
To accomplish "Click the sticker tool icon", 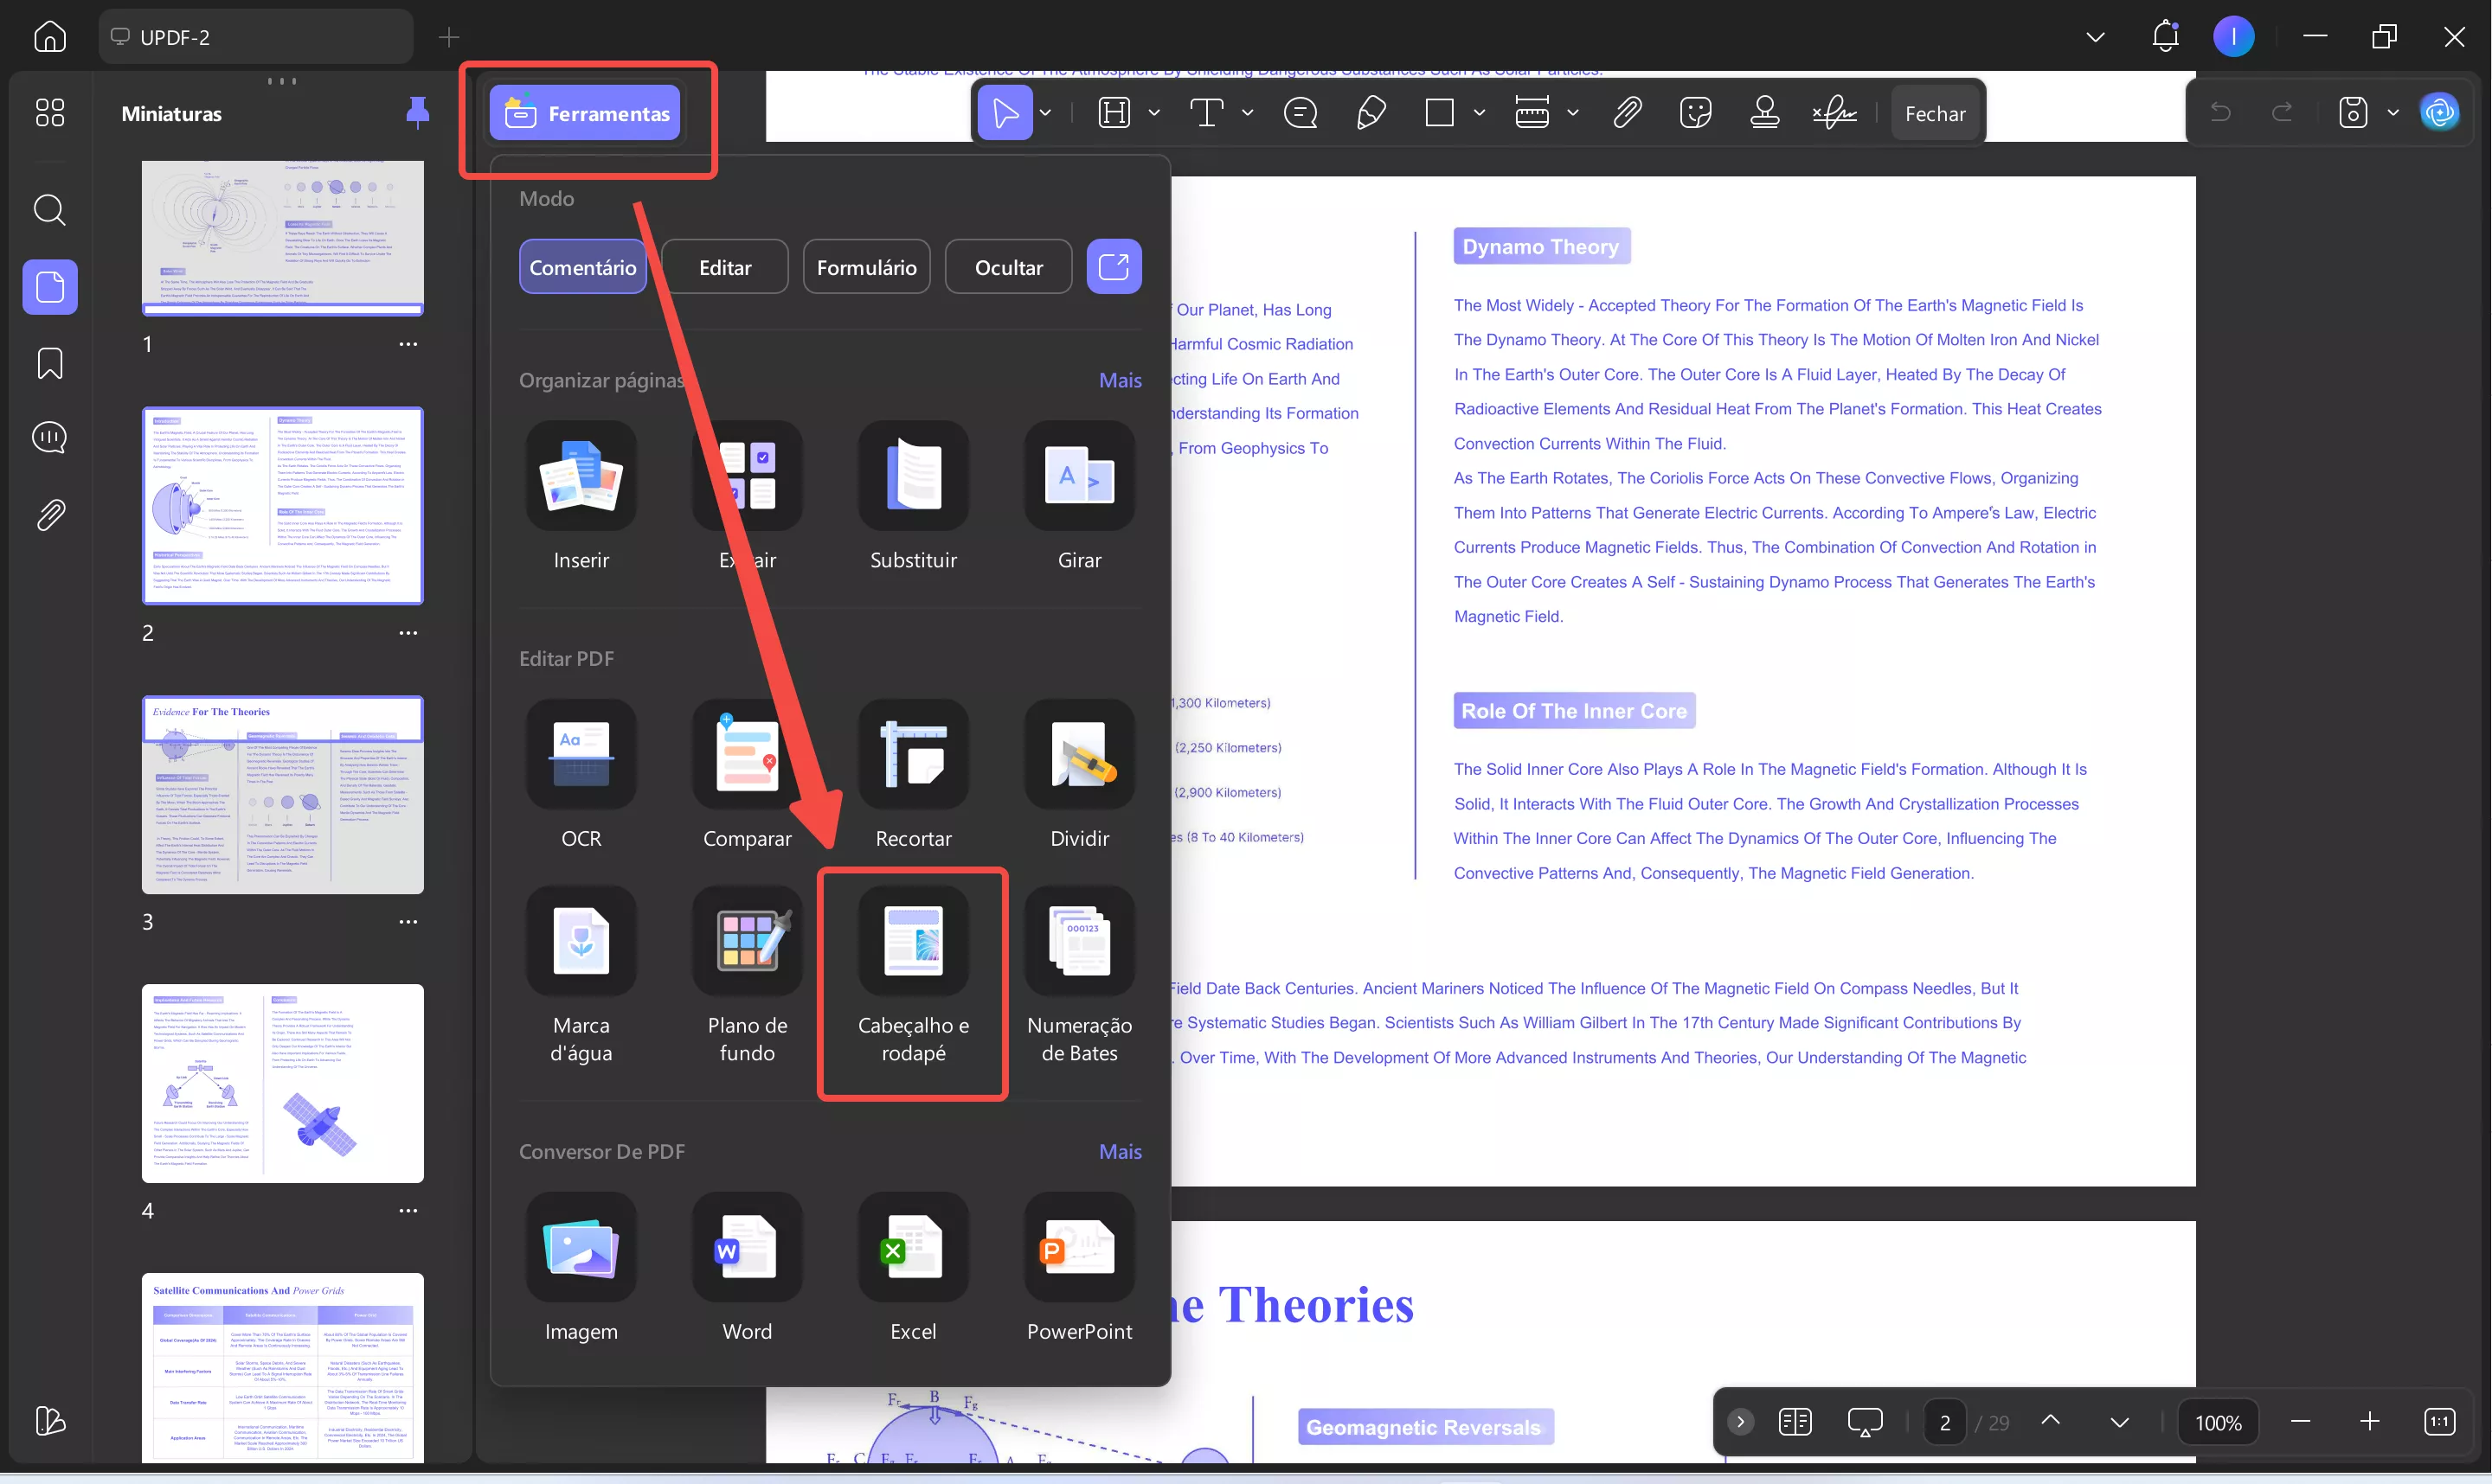I will 1696,113.
